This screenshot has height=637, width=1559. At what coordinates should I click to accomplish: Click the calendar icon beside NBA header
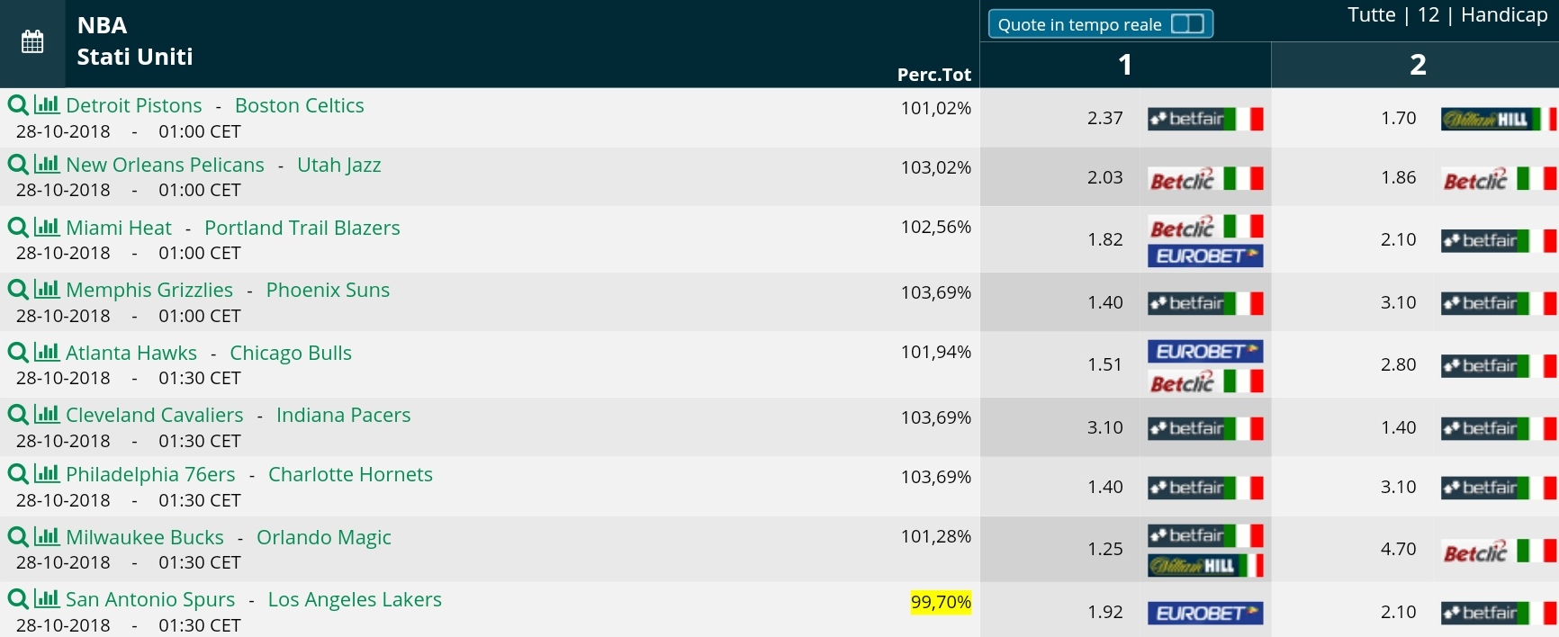[x=32, y=41]
